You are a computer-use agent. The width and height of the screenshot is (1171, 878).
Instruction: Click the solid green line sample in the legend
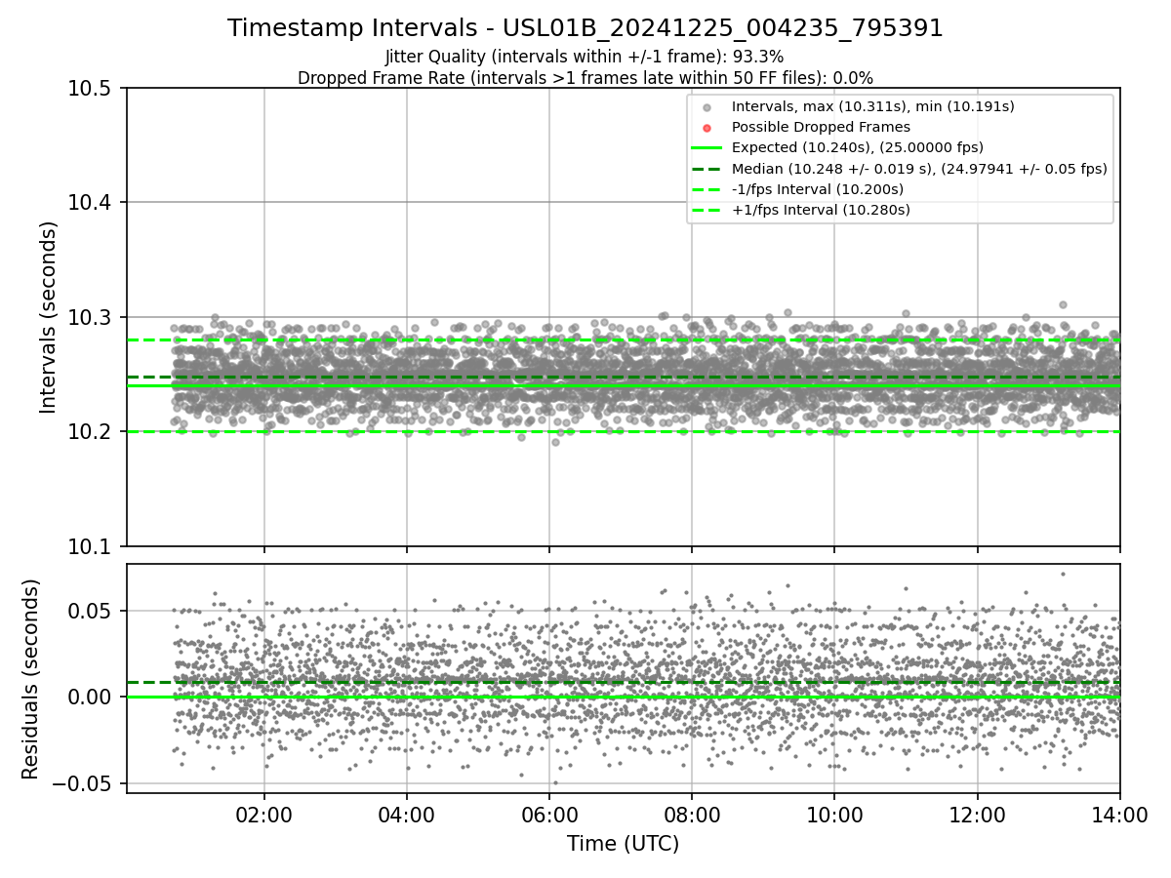pyautogui.click(x=707, y=148)
